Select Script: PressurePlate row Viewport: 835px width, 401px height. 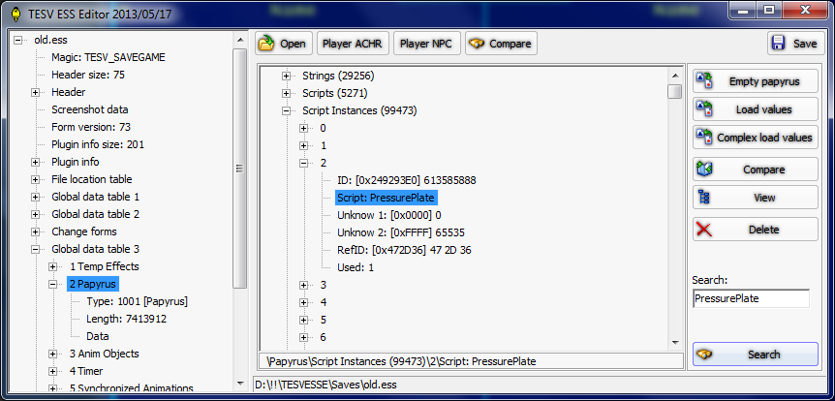click(x=386, y=199)
